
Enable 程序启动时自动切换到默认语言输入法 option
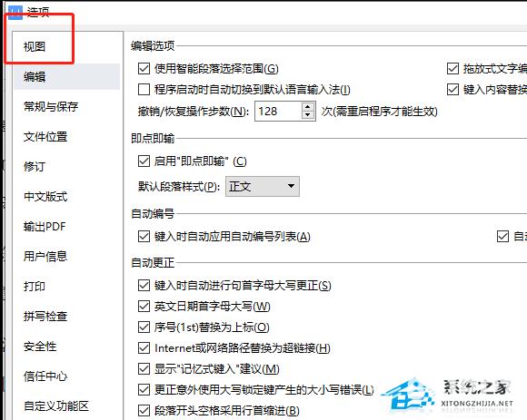(x=144, y=90)
